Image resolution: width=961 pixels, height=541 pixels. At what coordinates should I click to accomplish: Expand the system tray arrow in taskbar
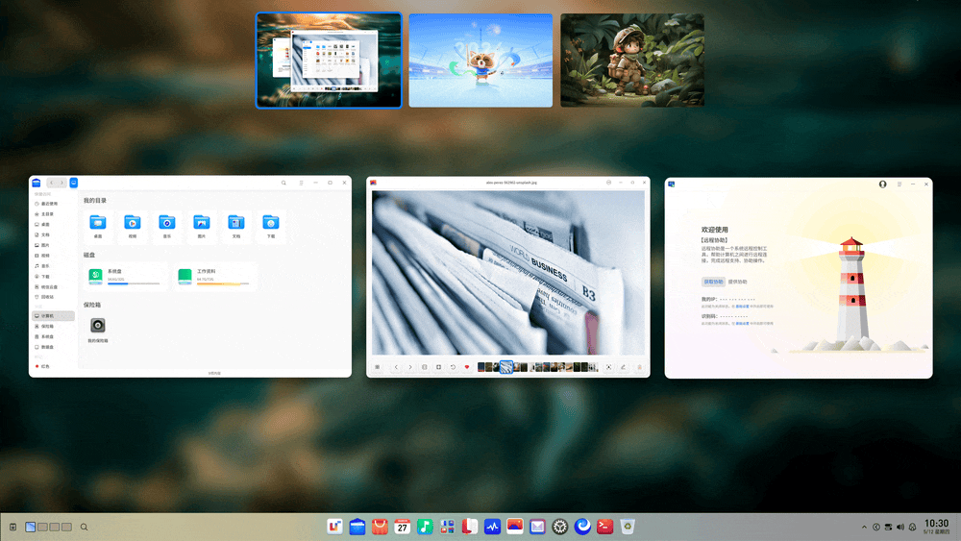863,527
